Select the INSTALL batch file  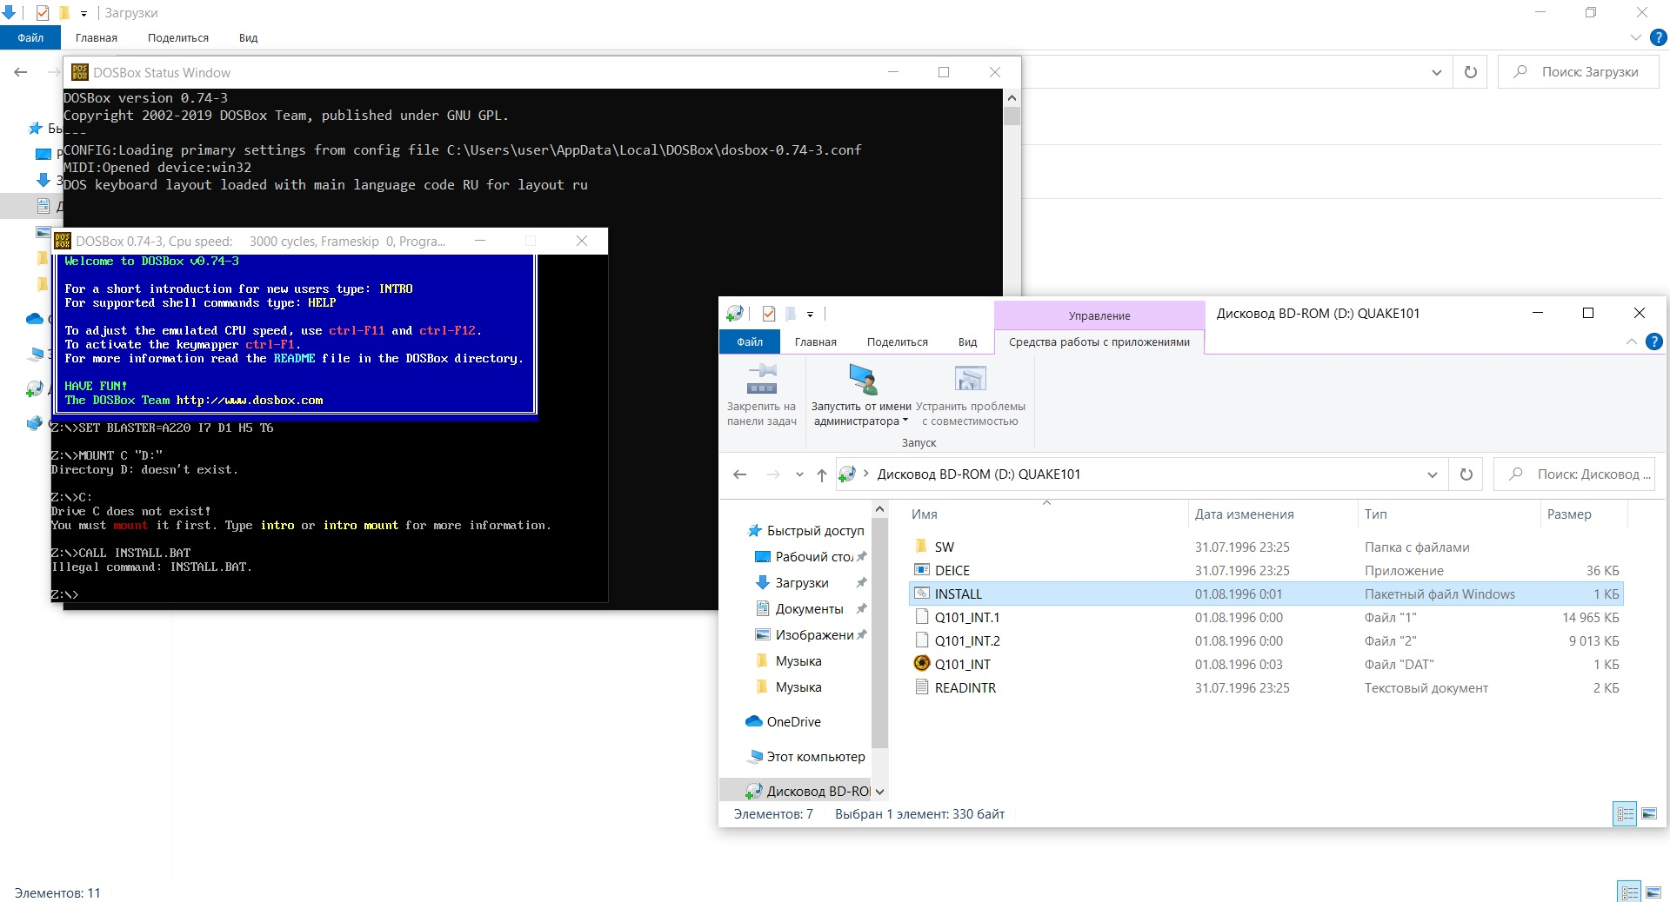[958, 594]
